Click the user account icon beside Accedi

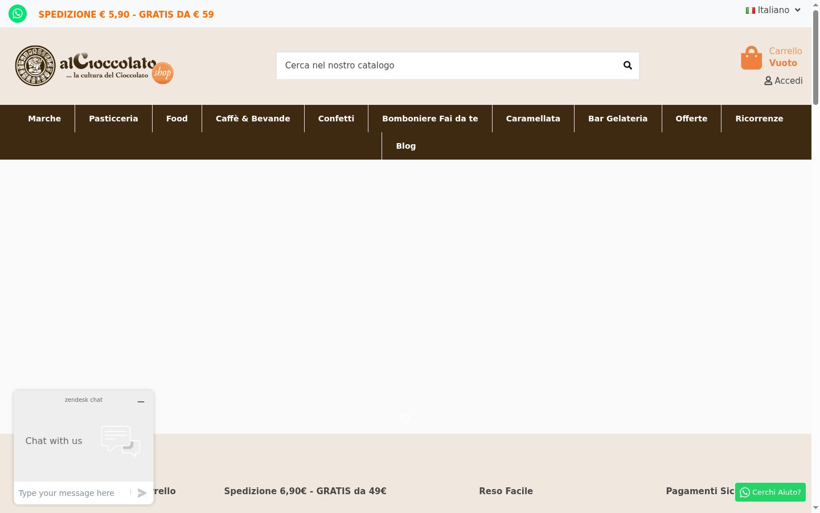(768, 81)
